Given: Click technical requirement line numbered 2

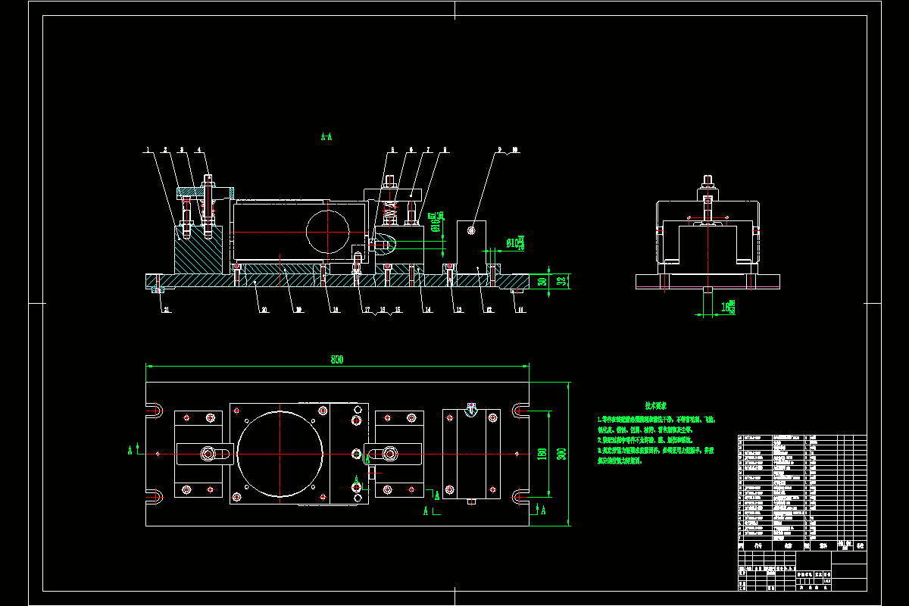Looking at the screenshot, I should click(645, 439).
